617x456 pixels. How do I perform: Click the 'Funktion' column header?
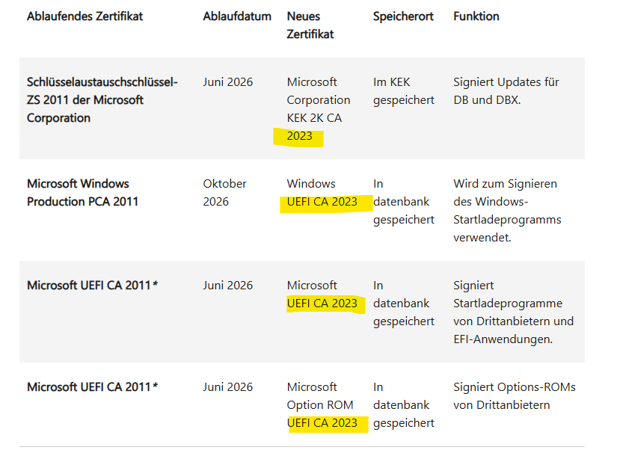click(476, 16)
